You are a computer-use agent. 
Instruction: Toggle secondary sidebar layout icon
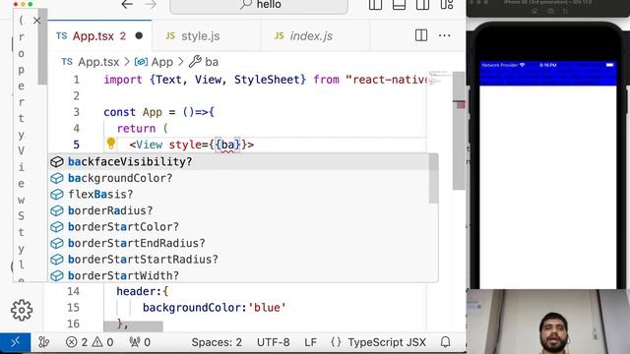(x=422, y=5)
